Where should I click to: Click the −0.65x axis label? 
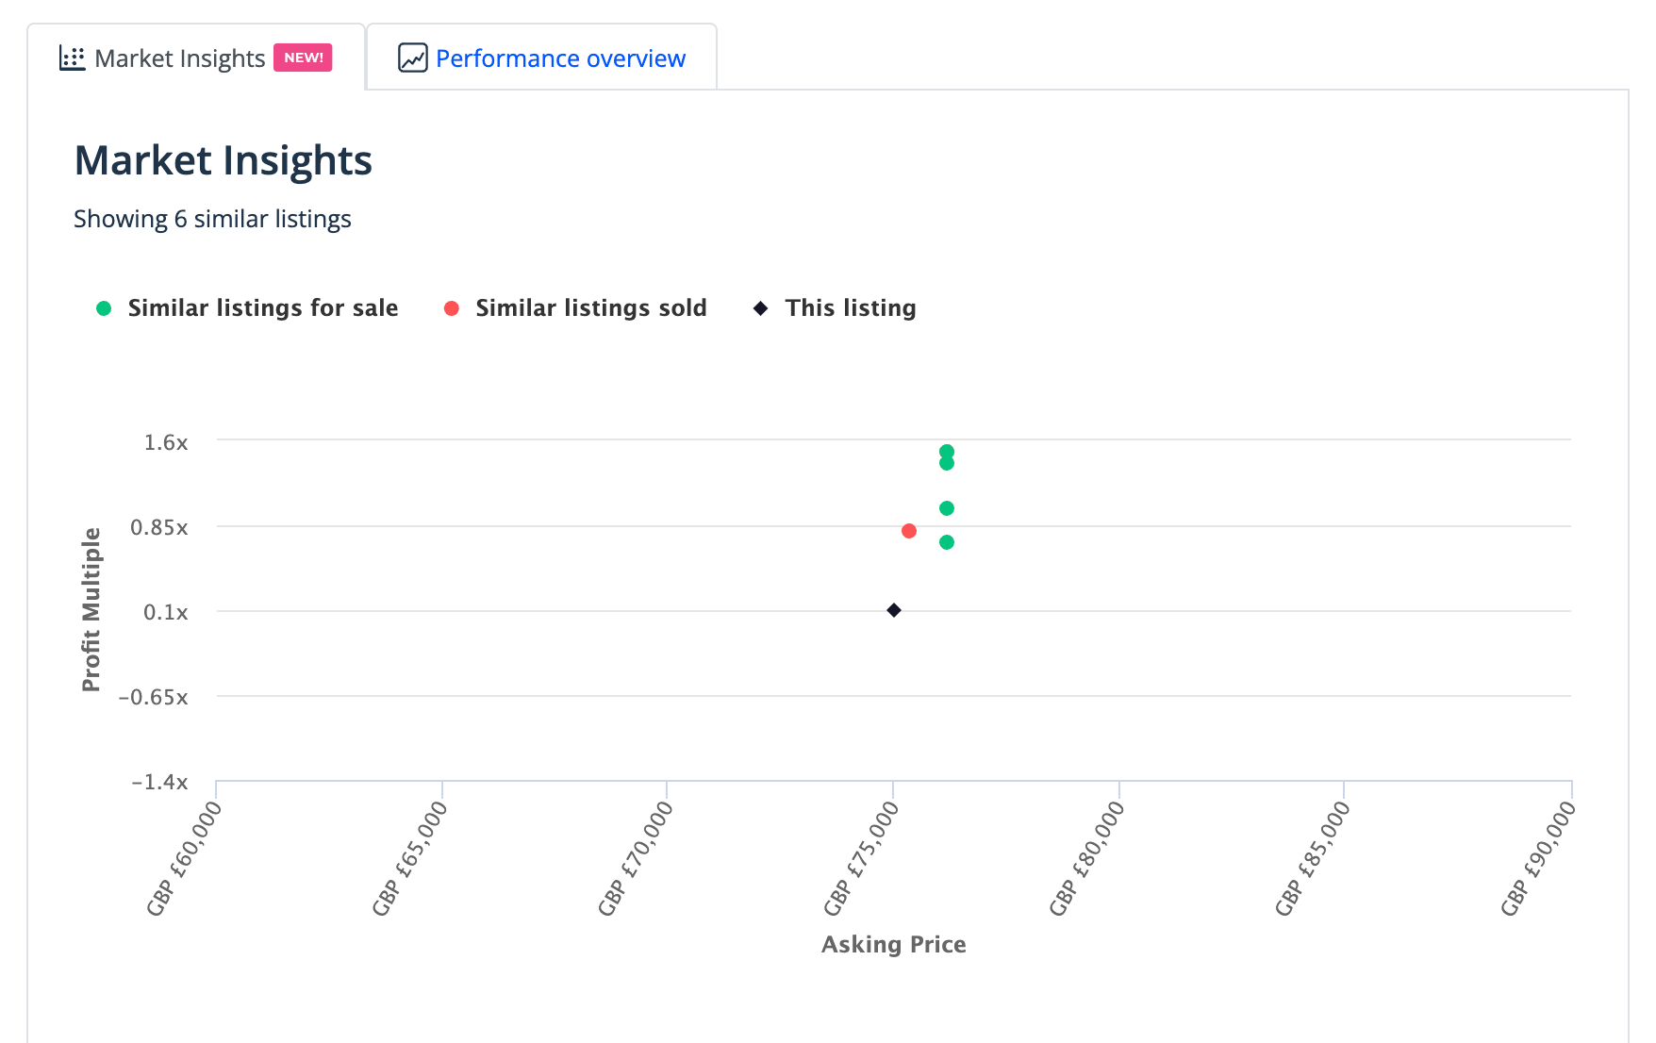coord(153,697)
